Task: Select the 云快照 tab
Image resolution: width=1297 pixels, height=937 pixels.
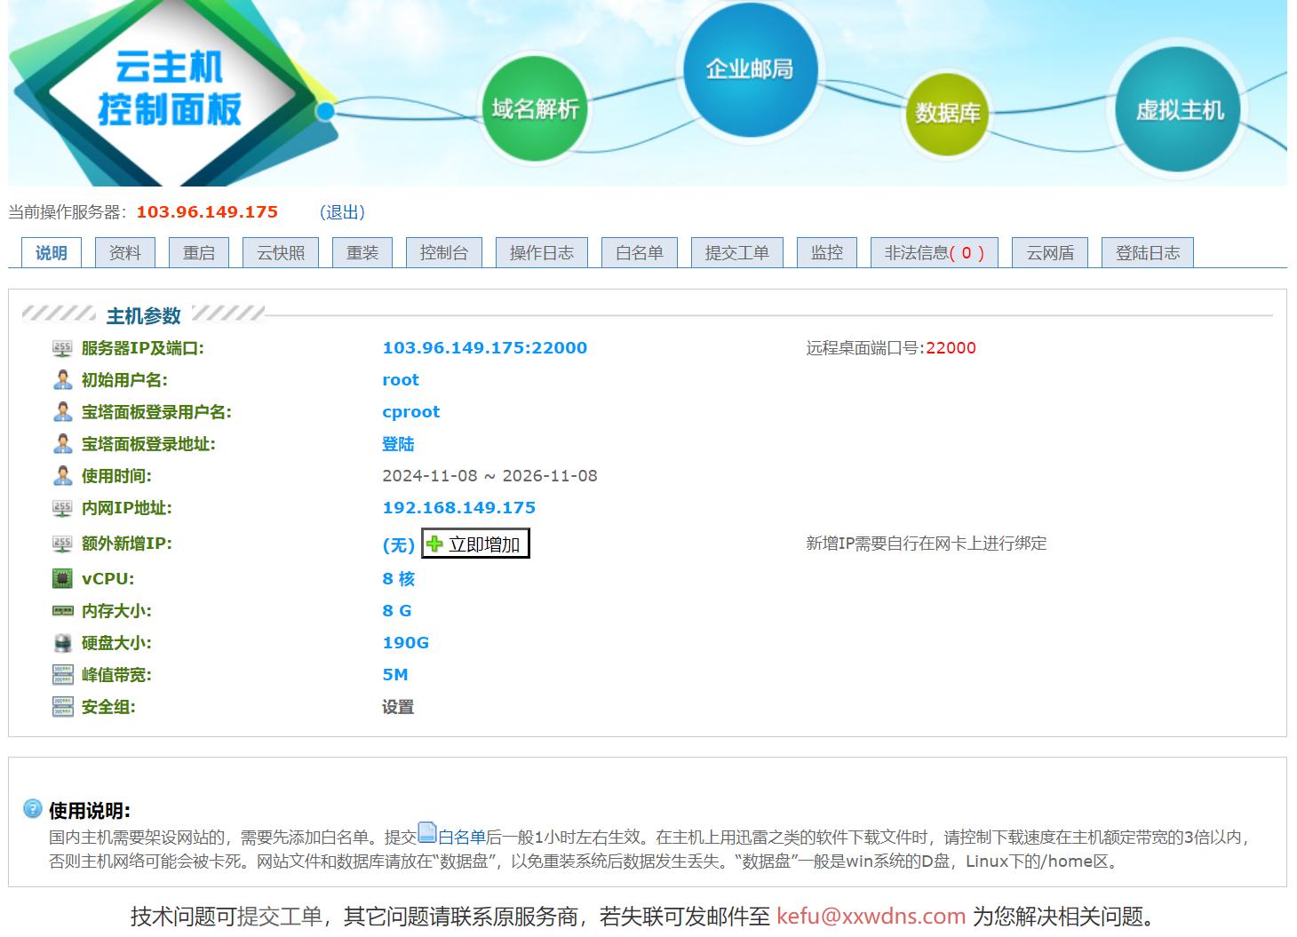Action: pos(281,253)
